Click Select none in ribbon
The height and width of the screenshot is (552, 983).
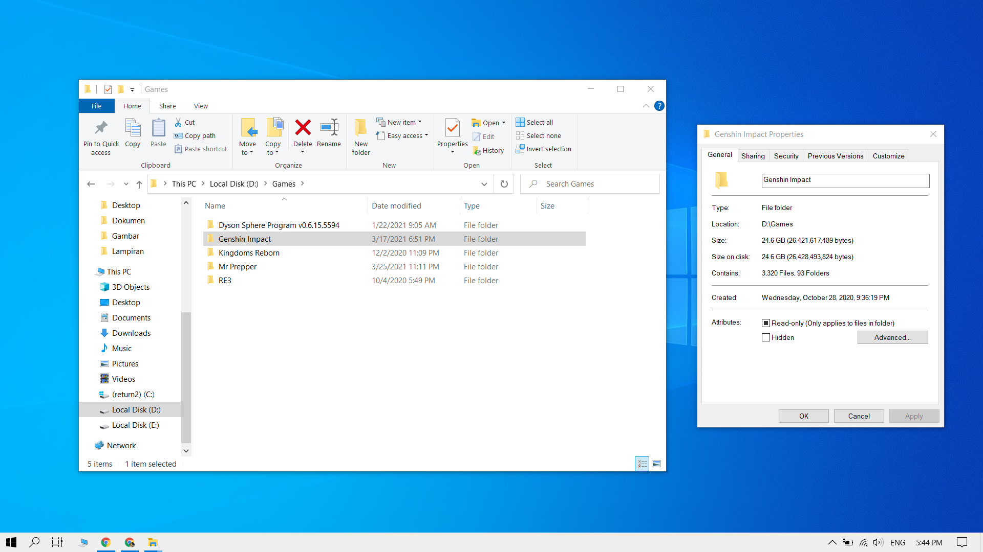tap(538, 135)
